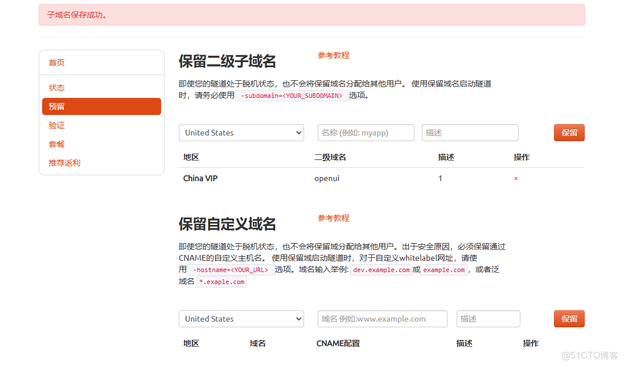Click the 描述 input field

coord(470,132)
